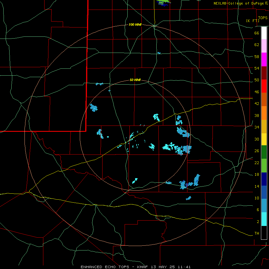The height and width of the screenshot is (269, 269).
Task: Click the 14 scale value
Action: (257, 186)
